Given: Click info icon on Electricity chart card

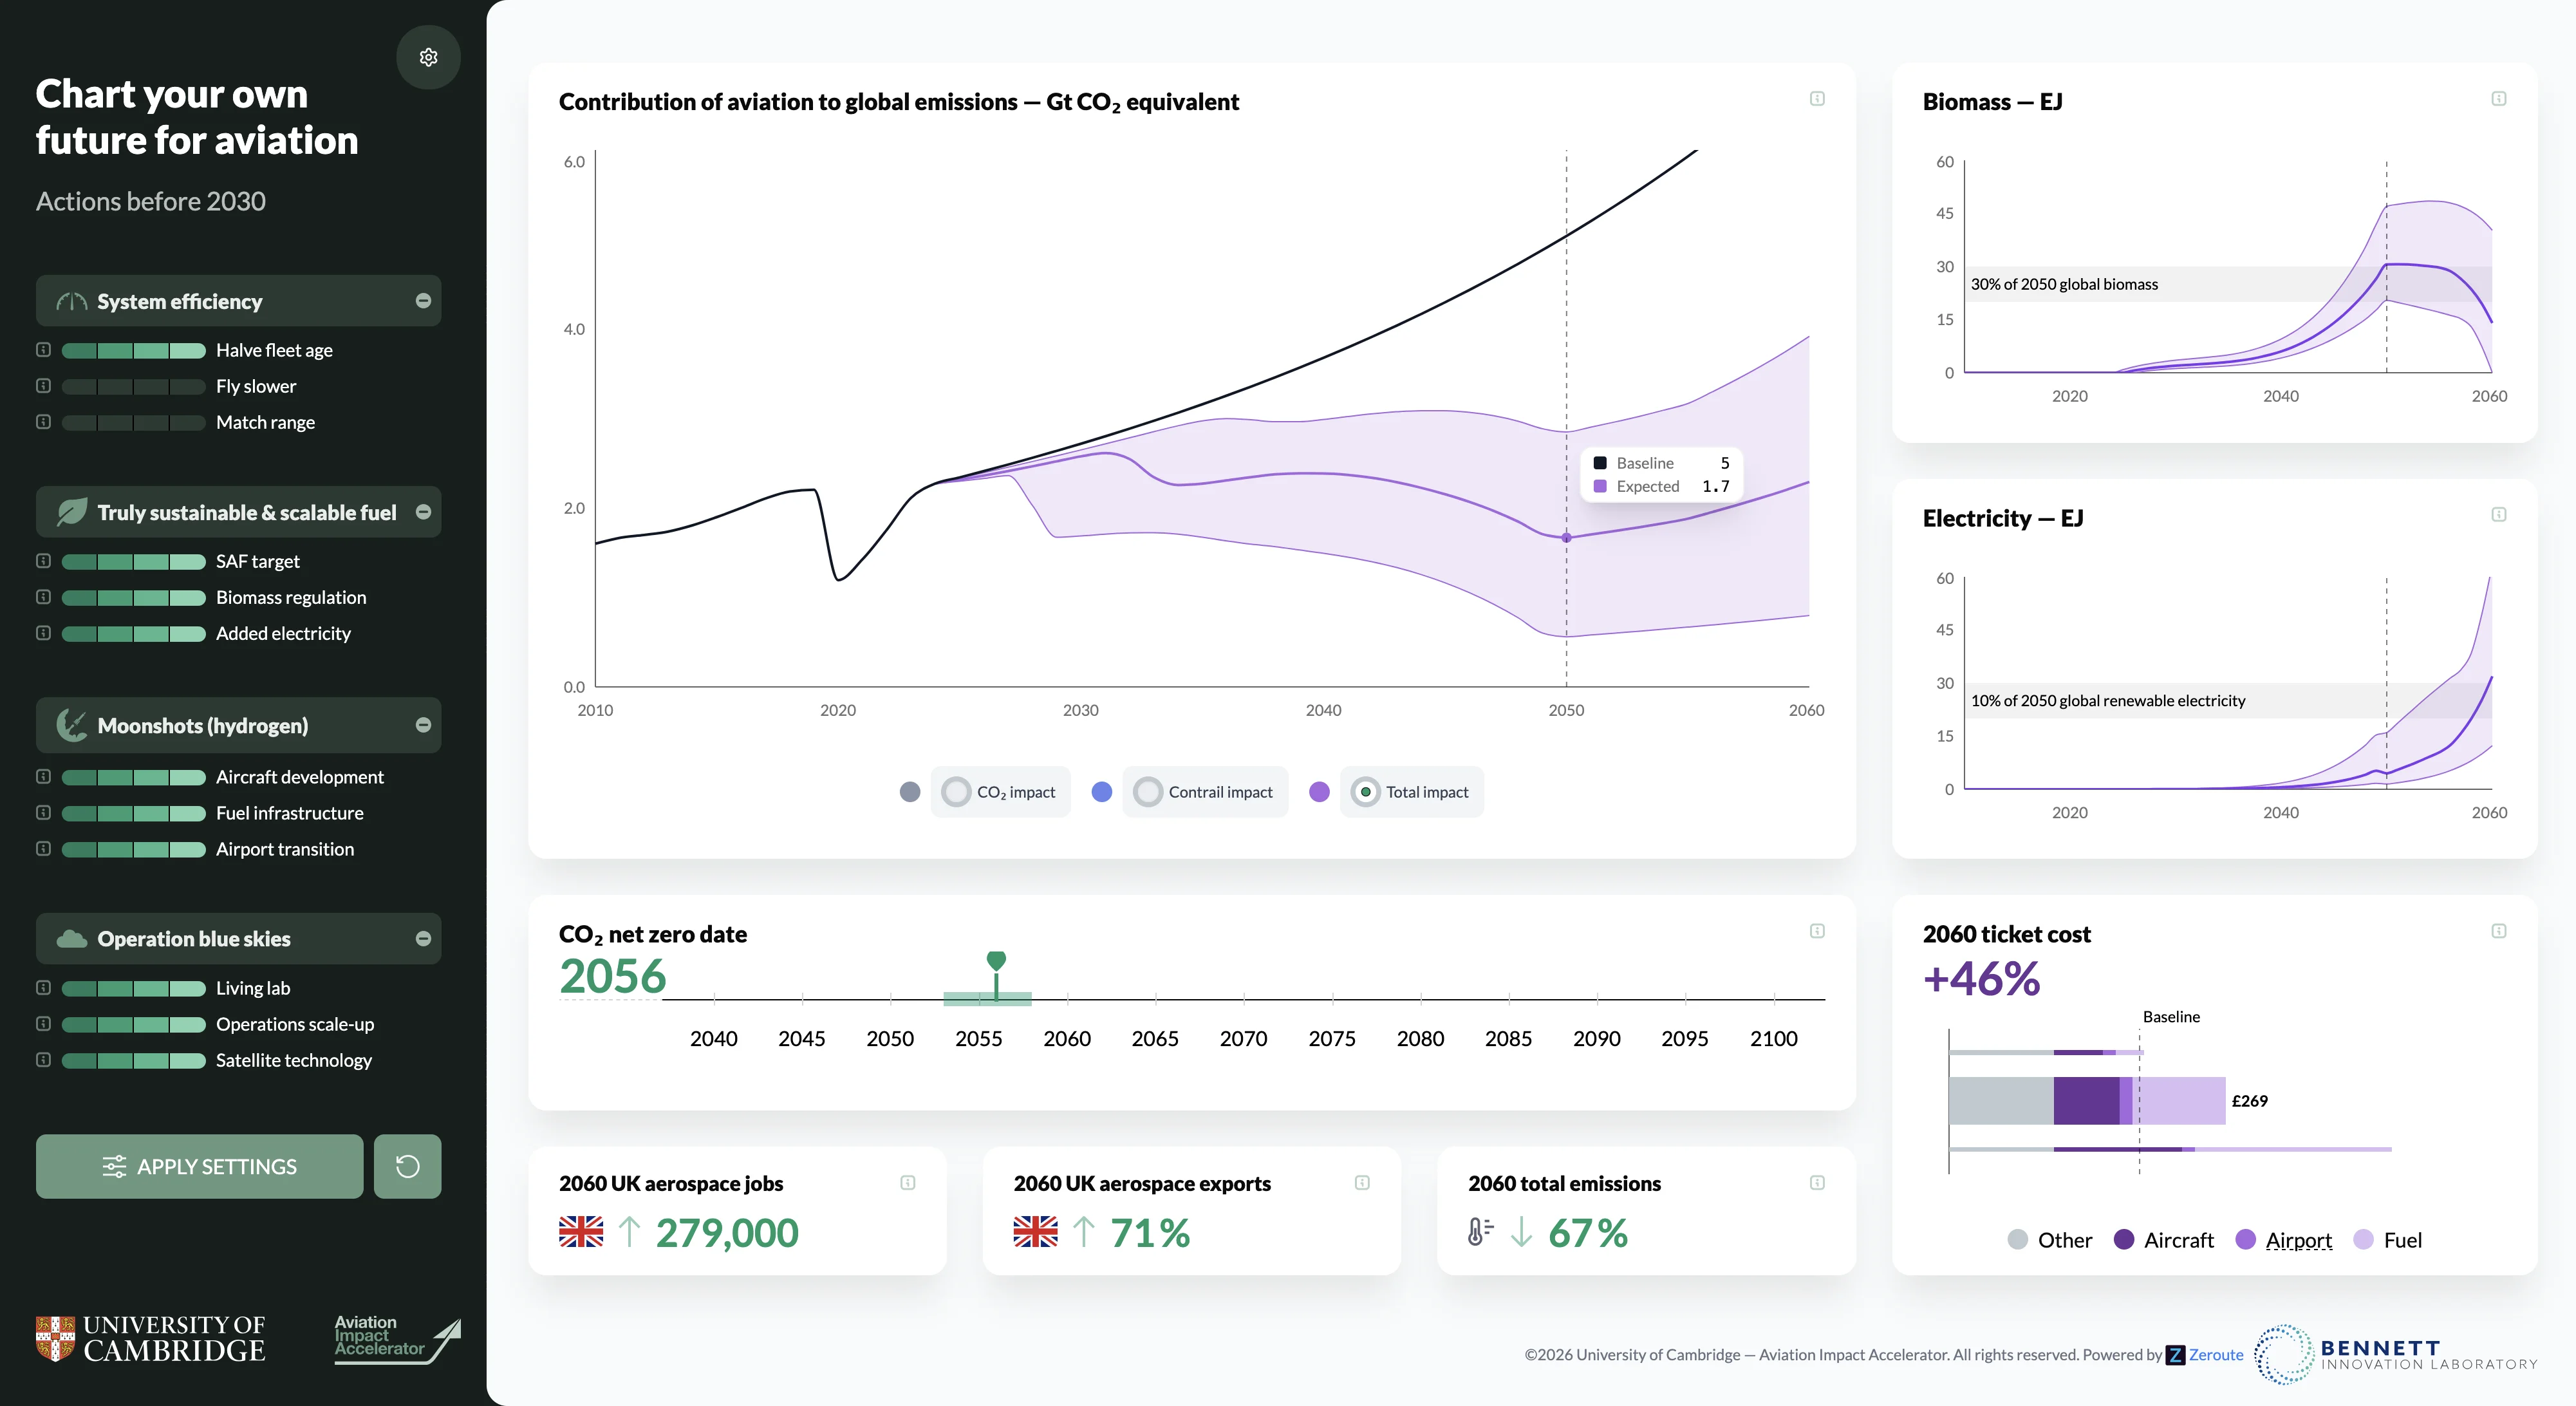Looking at the screenshot, I should click(2498, 515).
